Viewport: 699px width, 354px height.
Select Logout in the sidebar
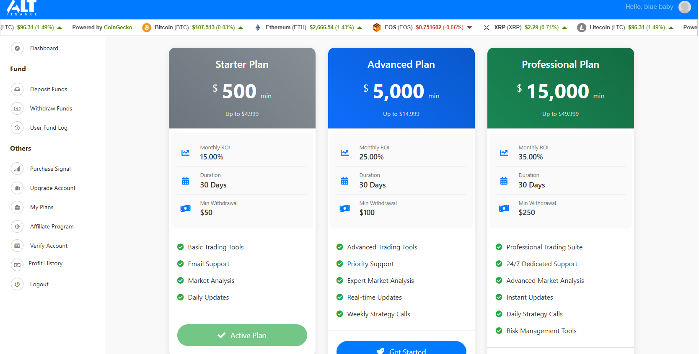[39, 285]
